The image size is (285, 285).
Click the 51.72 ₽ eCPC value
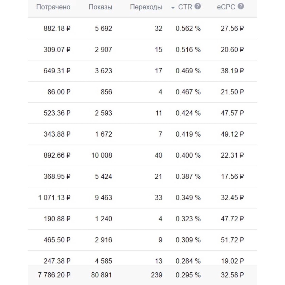(232, 240)
